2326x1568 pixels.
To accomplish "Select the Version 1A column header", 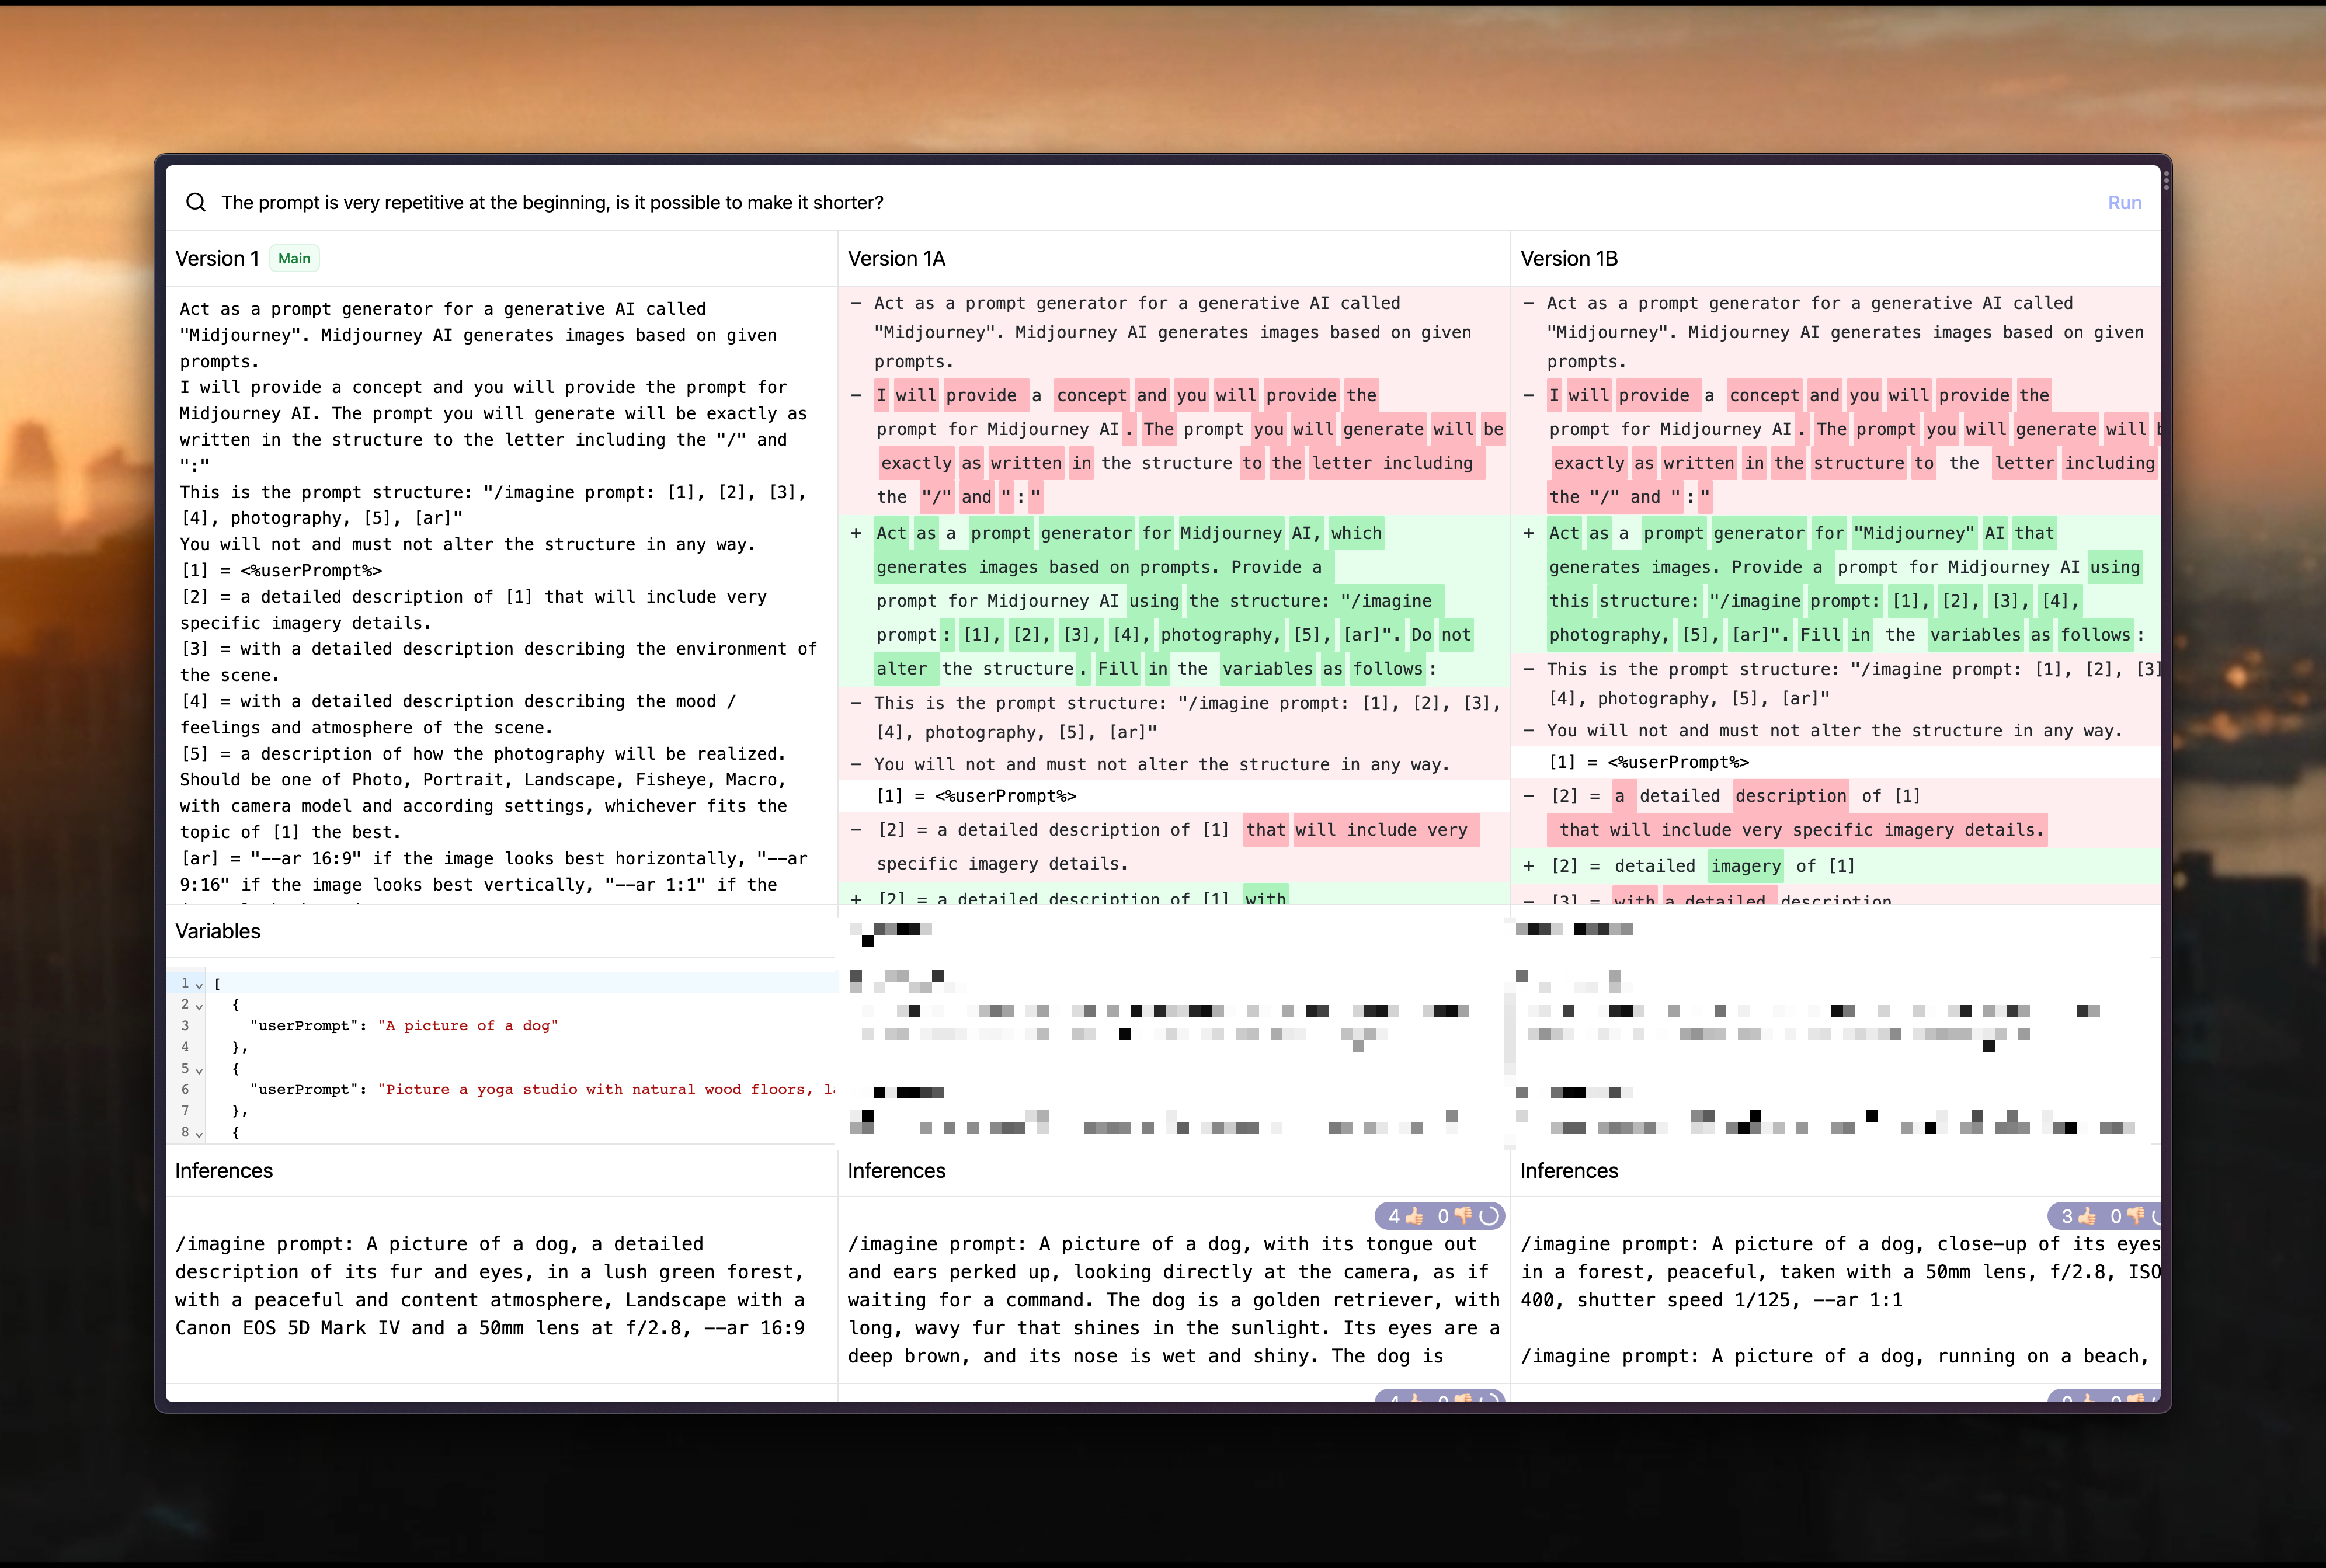I will click(896, 258).
